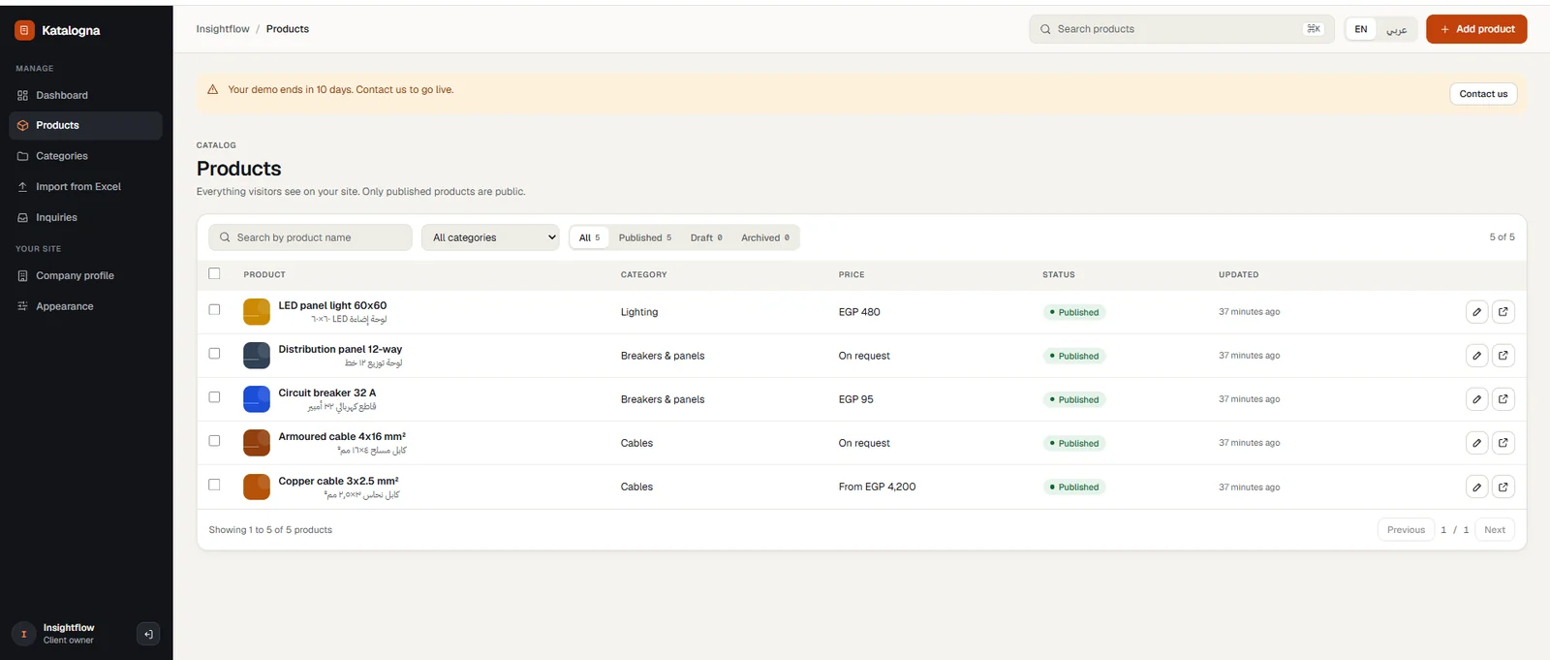Edit the LED panel light 60x60 product
This screenshot has height=660, width=1550.
click(1476, 312)
